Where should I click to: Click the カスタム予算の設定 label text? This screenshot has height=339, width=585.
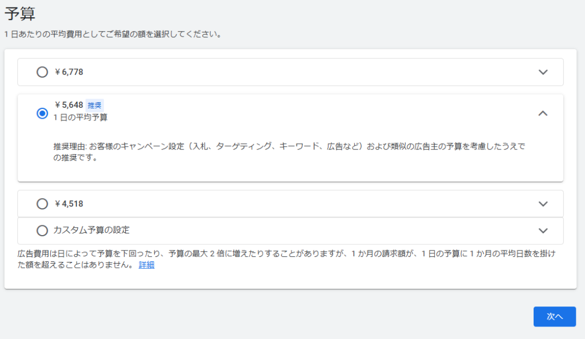[x=91, y=231]
